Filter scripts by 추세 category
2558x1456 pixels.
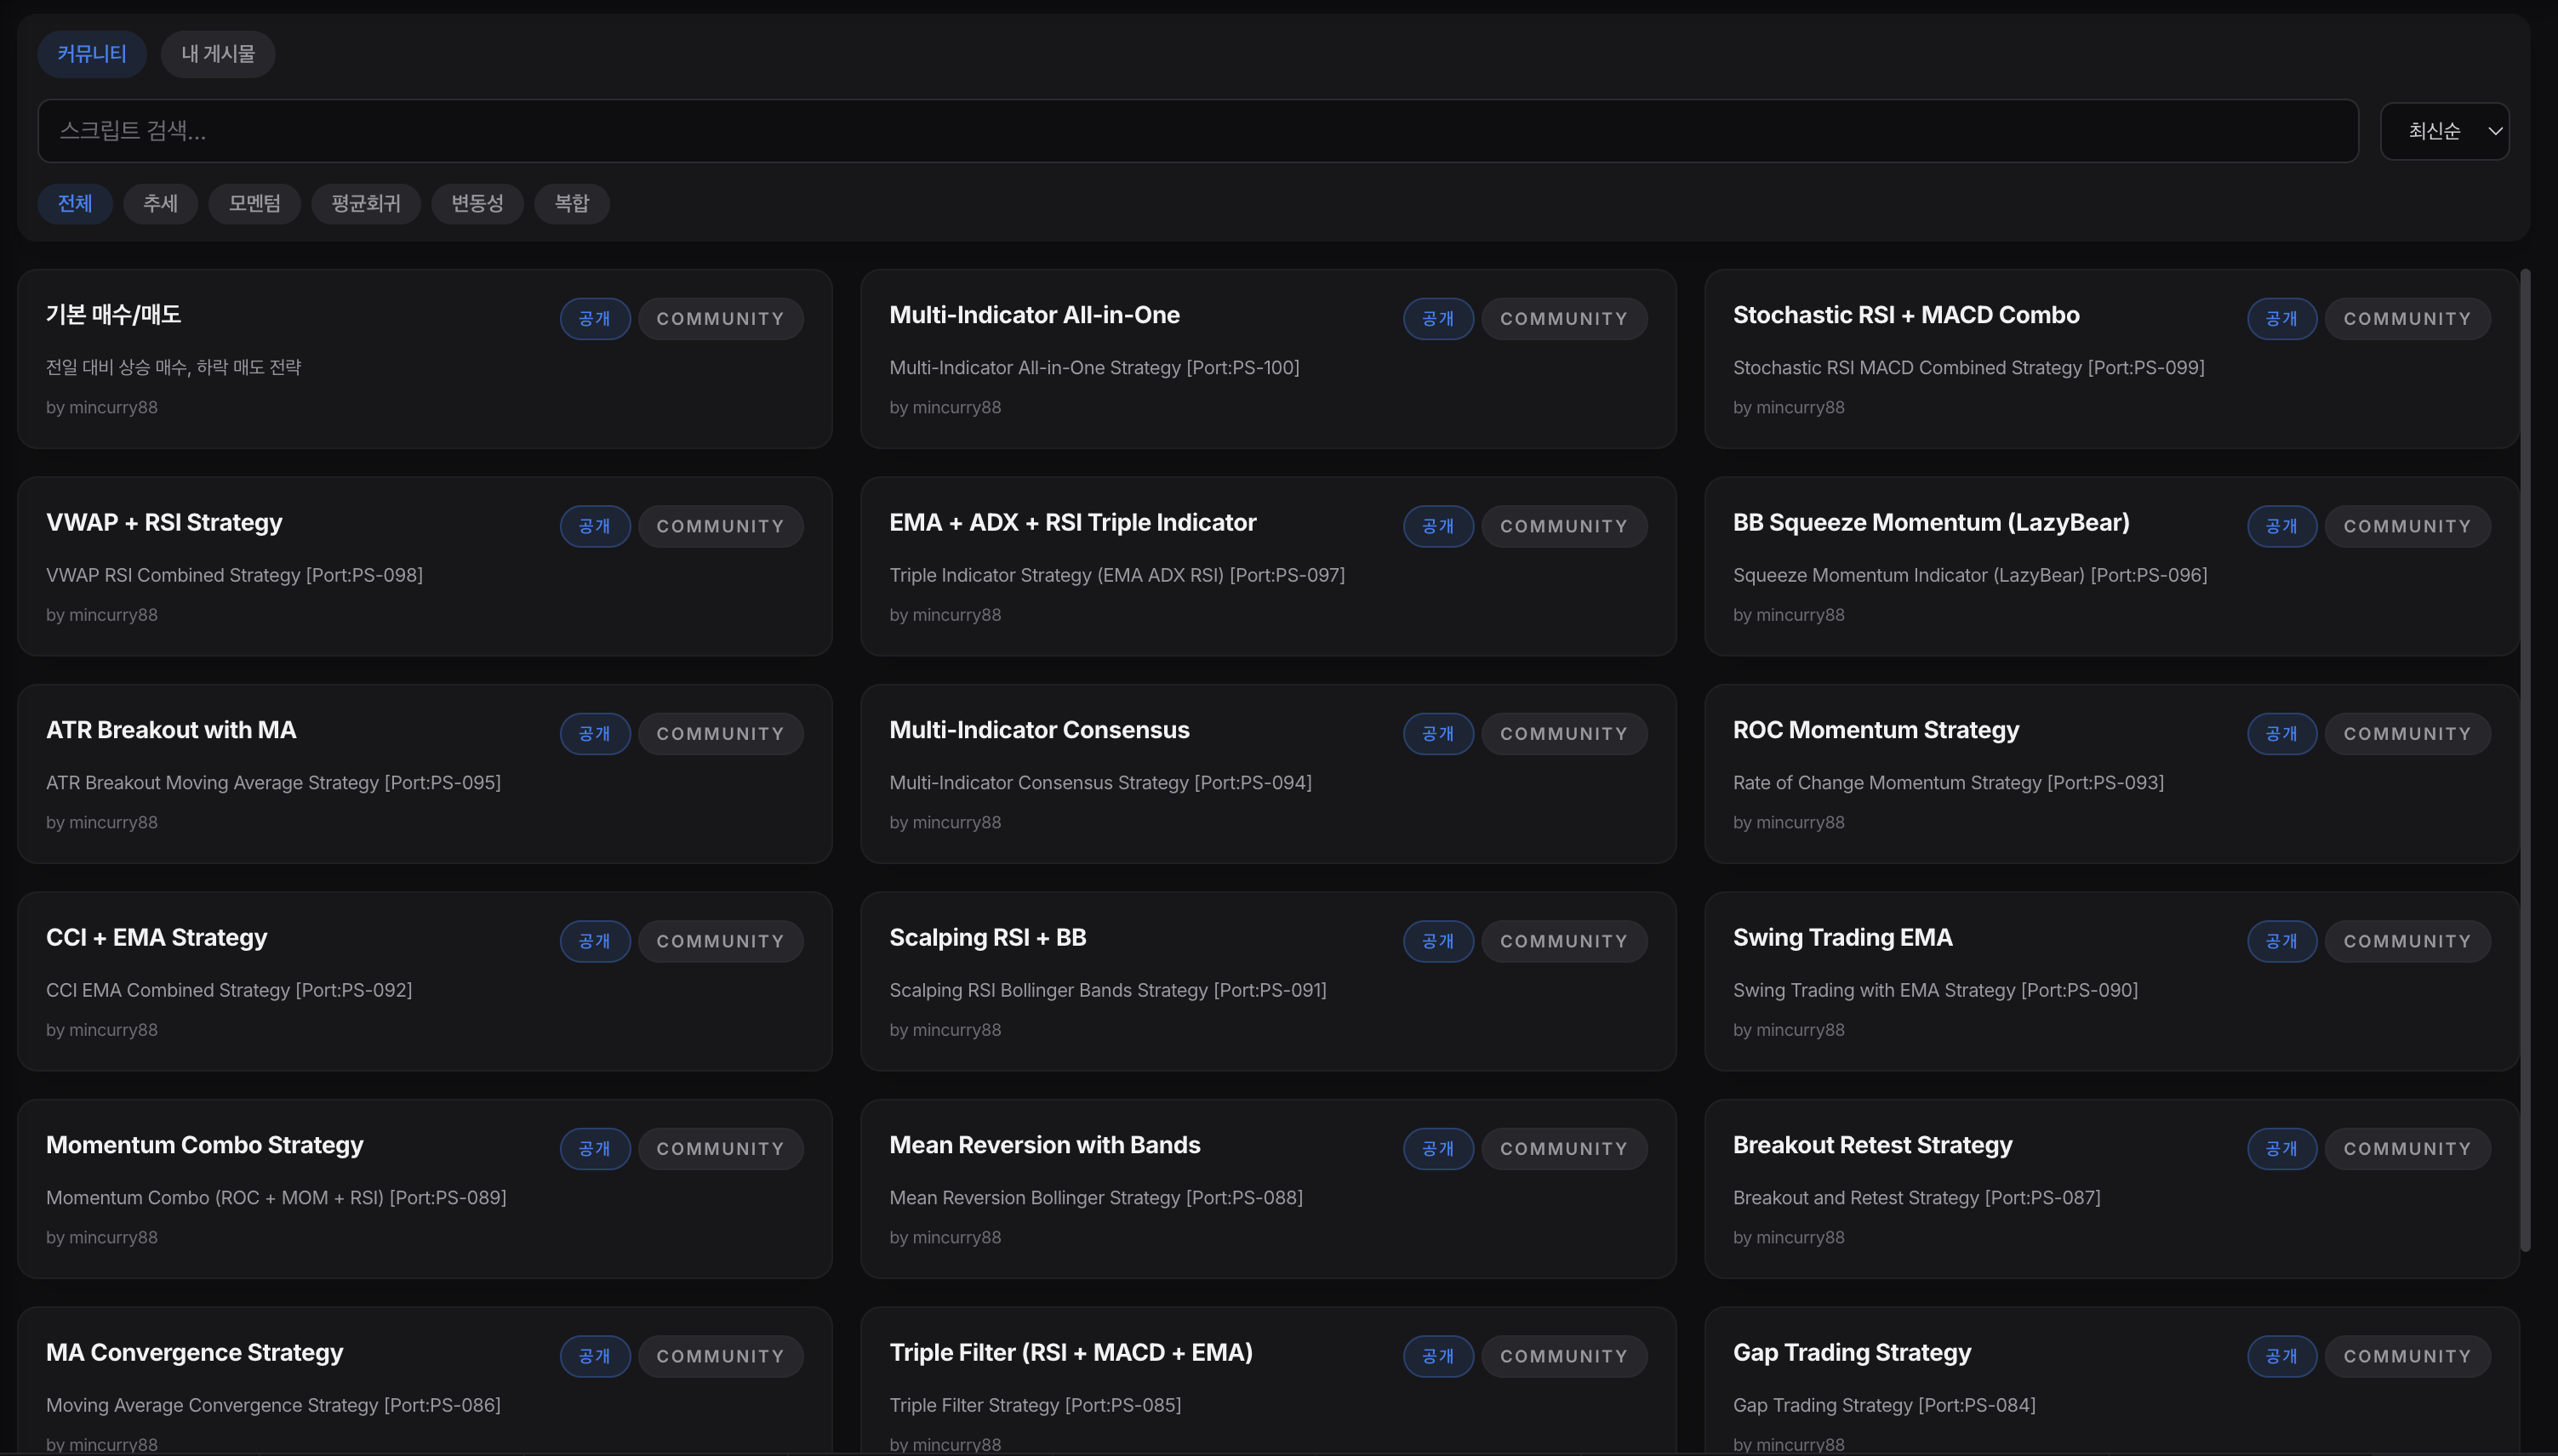click(x=160, y=204)
